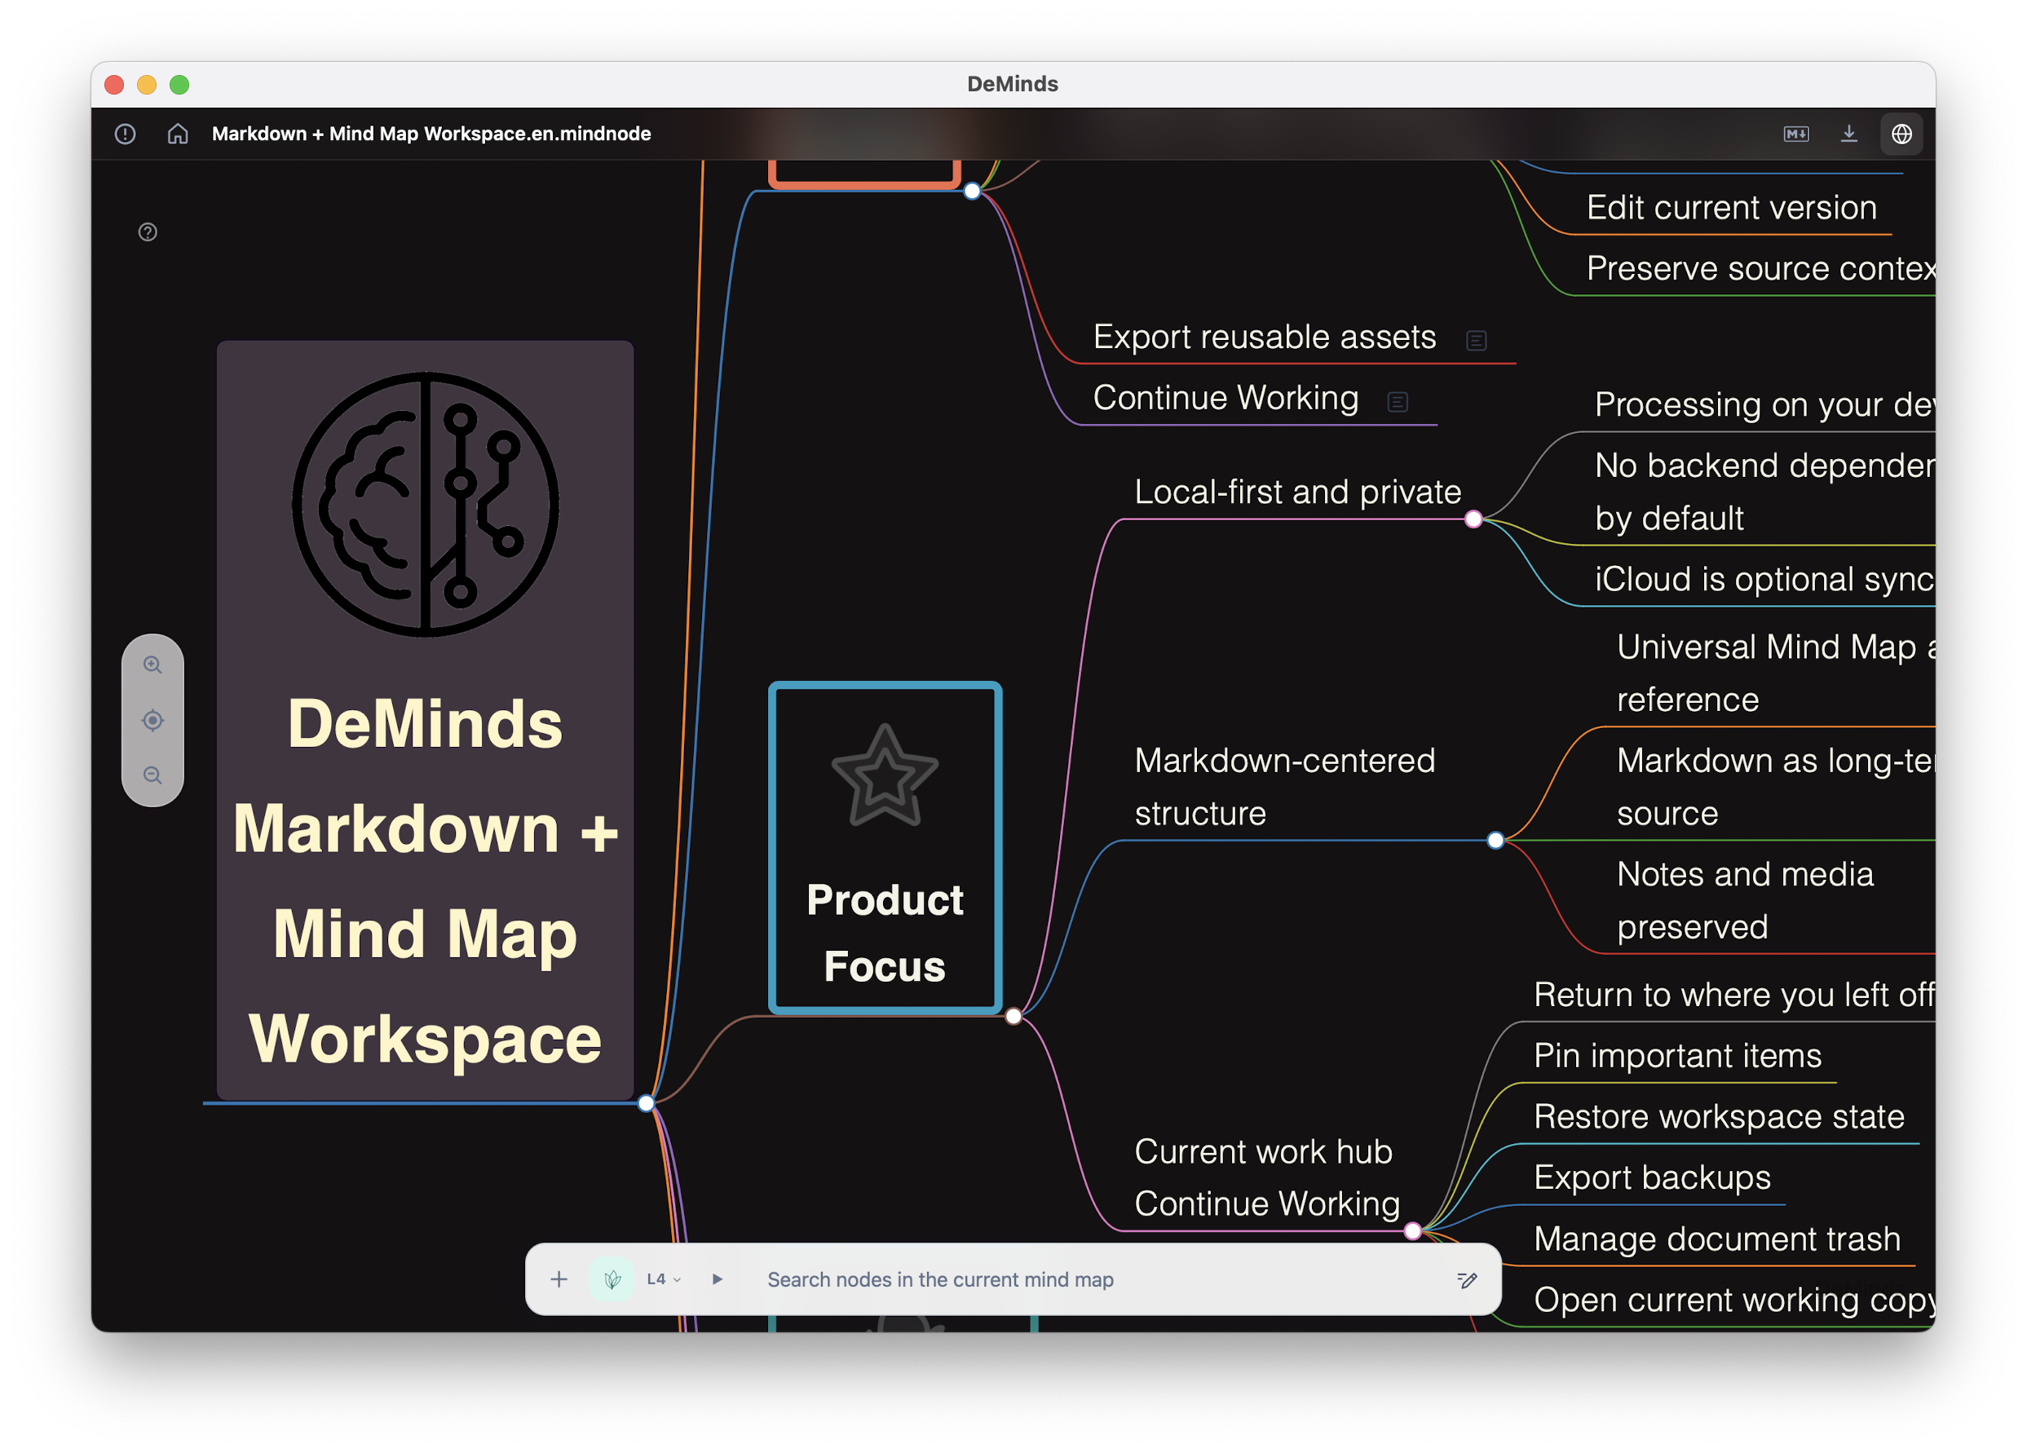Zoom in on the mind map
This screenshot has height=1453, width=2027.
[152, 665]
